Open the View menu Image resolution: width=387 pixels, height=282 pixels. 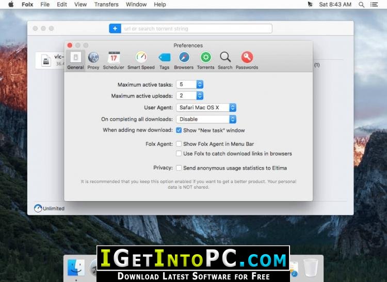coord(80,5)
